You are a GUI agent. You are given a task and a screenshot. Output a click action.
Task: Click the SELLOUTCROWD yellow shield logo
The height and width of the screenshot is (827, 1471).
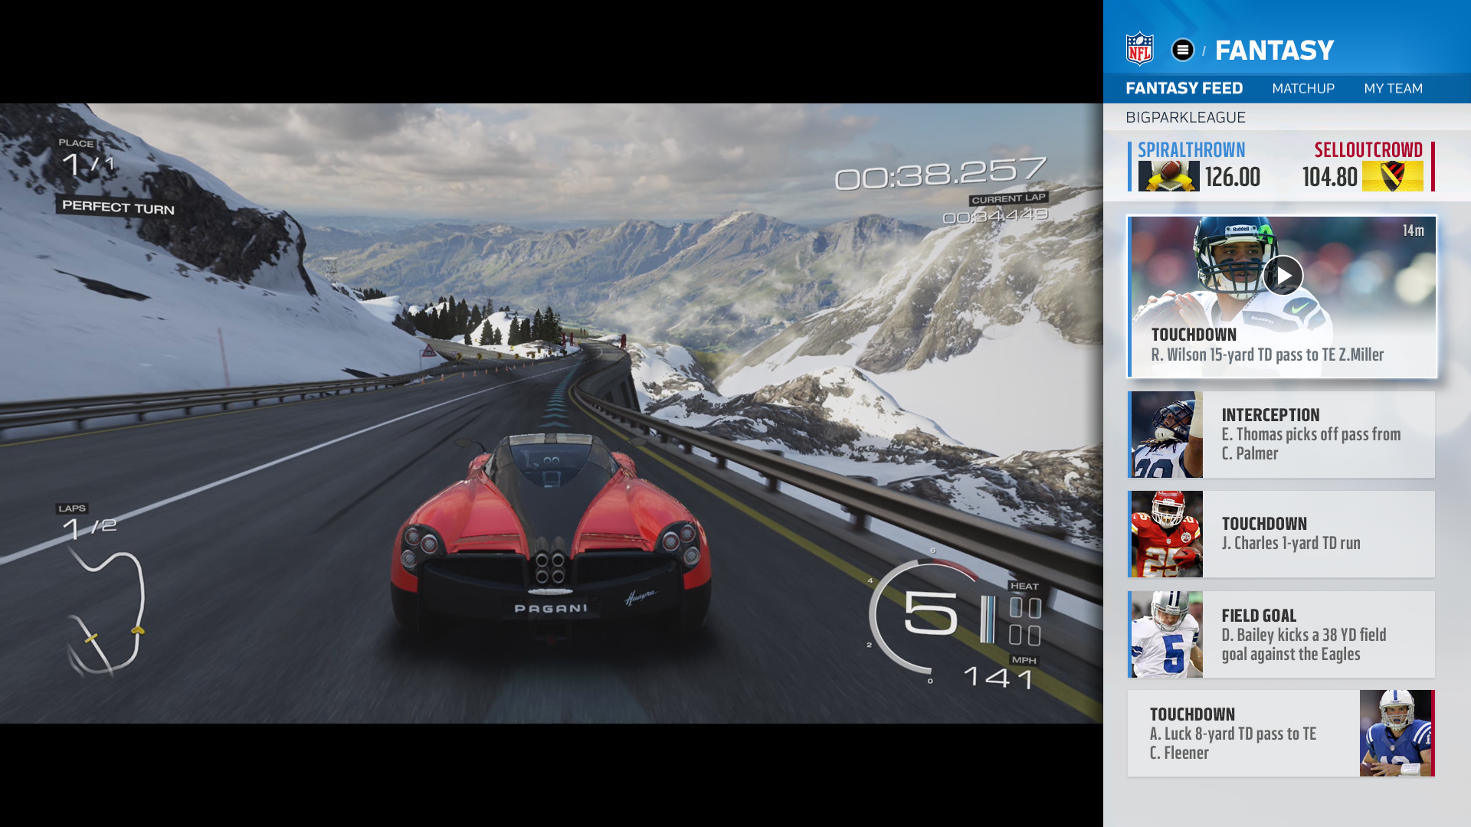[x=1393, y=176]
